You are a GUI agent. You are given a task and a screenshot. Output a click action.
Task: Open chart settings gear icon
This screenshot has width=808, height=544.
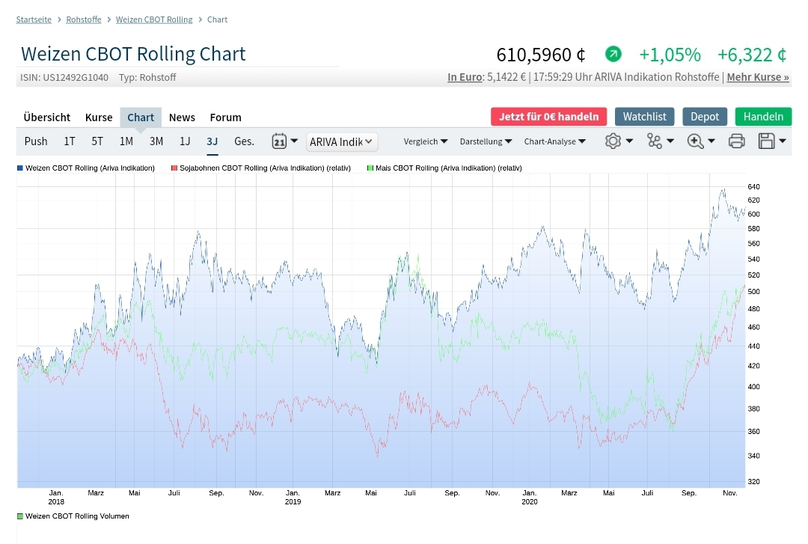(613, 141)
